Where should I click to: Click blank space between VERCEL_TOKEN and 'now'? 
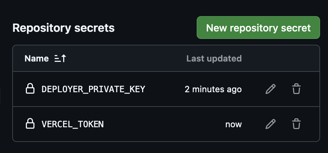point(164,124)
